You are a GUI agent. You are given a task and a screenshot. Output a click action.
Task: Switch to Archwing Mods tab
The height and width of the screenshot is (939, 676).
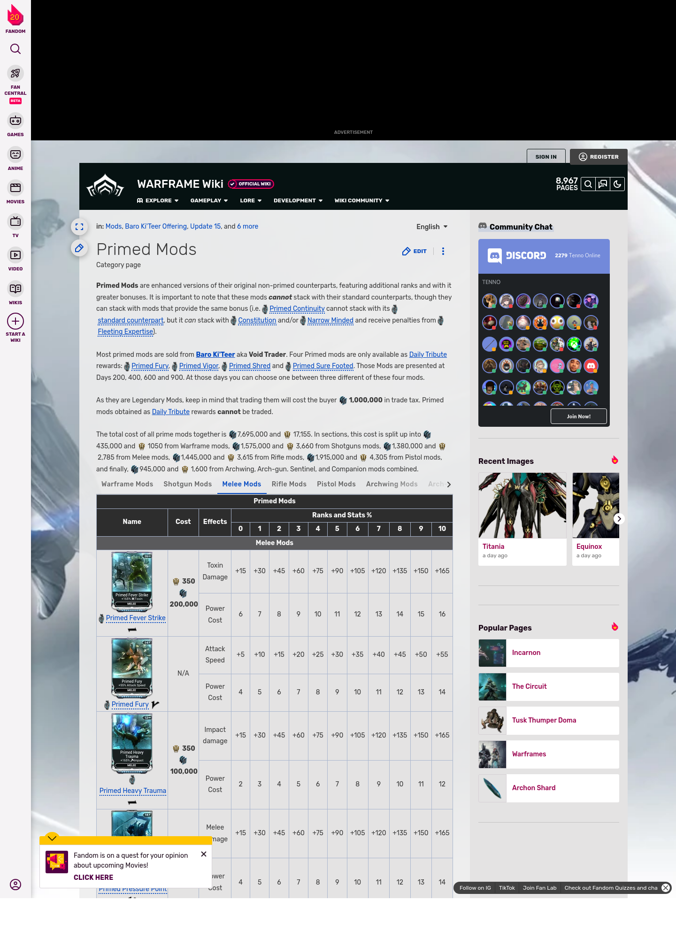tap(392, 484)
